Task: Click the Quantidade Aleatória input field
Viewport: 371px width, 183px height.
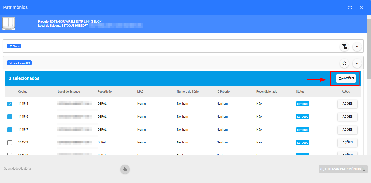Action: click(61, 169)
